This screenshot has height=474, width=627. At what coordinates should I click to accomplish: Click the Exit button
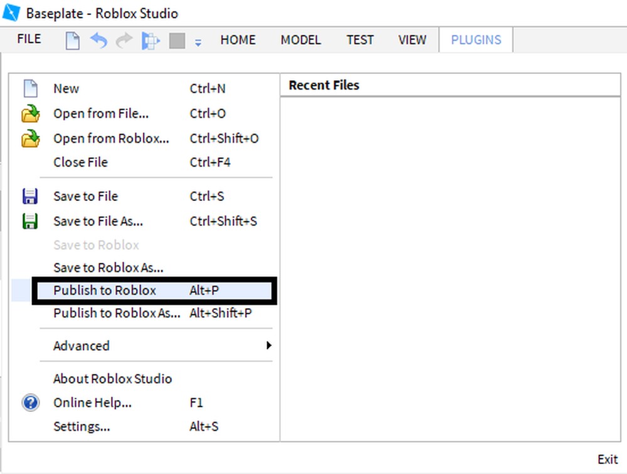point(607,459)
